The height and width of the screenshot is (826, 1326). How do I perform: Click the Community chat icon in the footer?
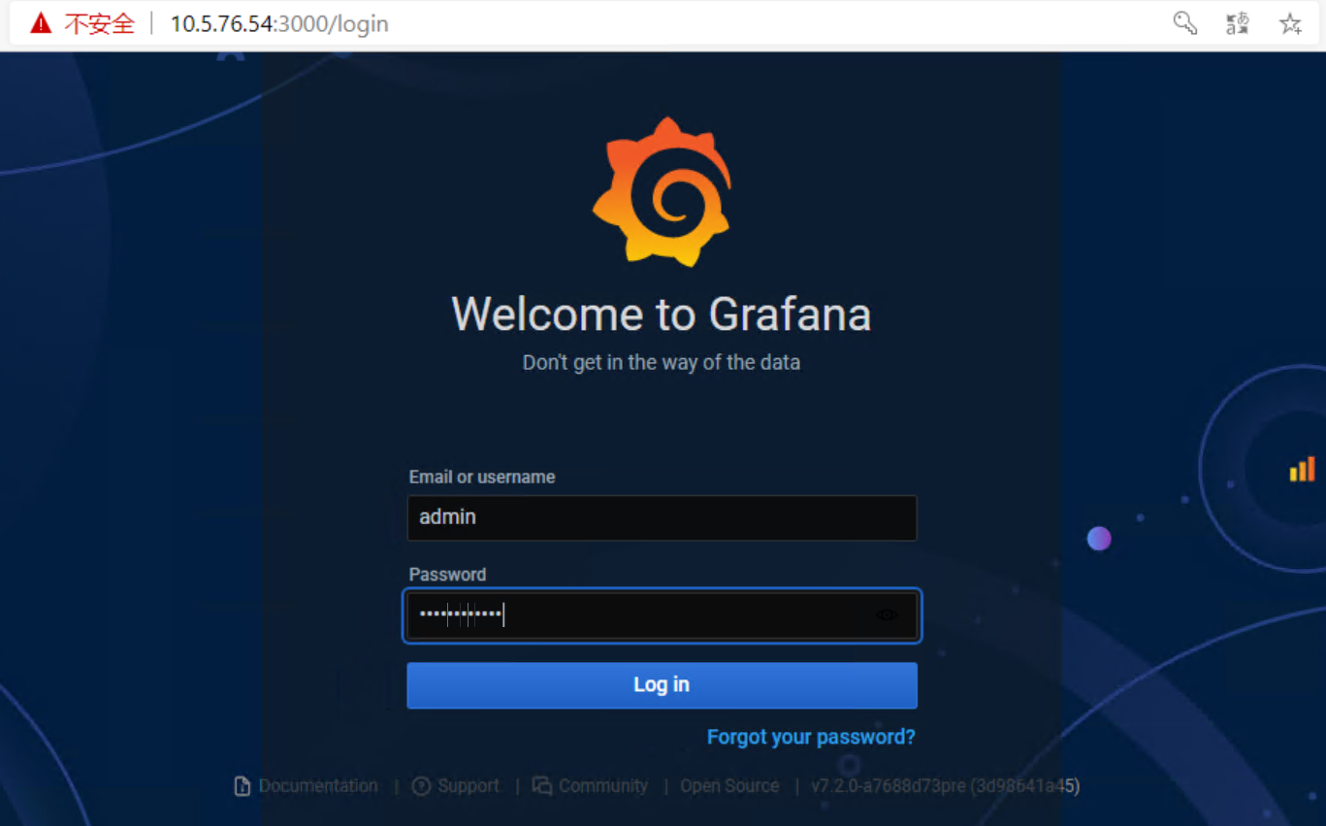pyautogui.click(x=543, y=785)
